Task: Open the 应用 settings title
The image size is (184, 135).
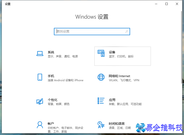Action: 112,100
